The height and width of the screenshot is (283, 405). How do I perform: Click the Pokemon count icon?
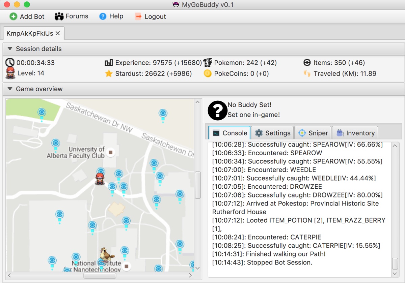click(208, 62)
